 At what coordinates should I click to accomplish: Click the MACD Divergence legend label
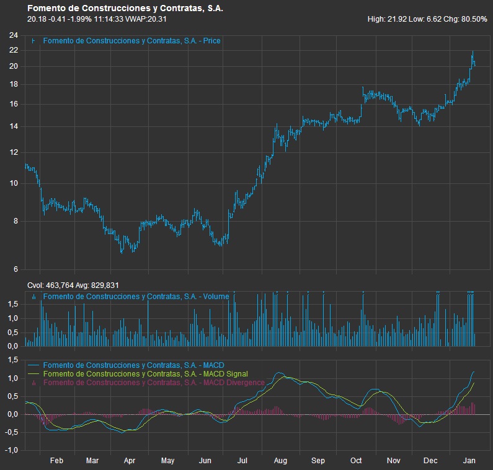(x=154, y=383)
